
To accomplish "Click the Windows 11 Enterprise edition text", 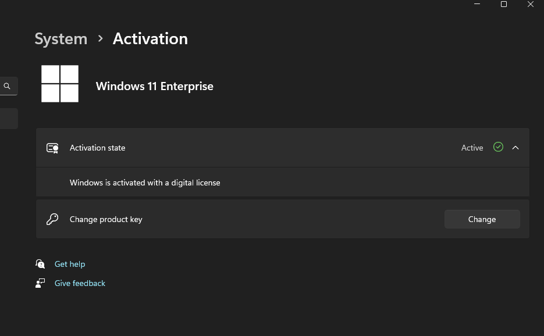I will click(x=154, y=86).
